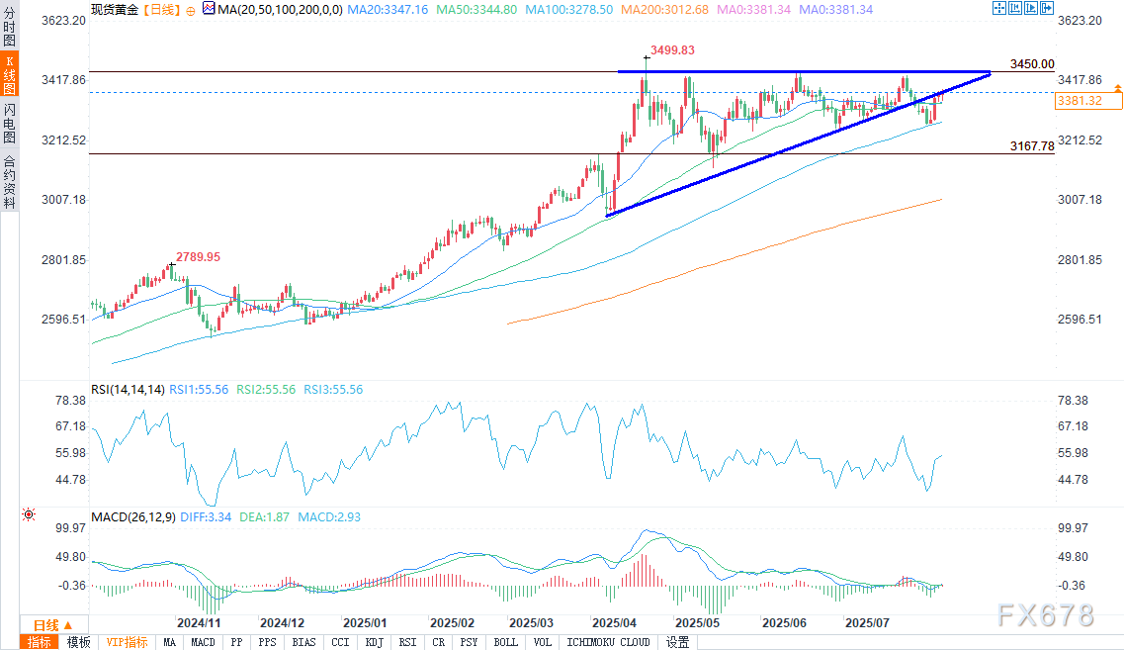Click the red sun icon beside MACD
The width and height of the screenshot is (1124, 650).
[x=28, y=514]
